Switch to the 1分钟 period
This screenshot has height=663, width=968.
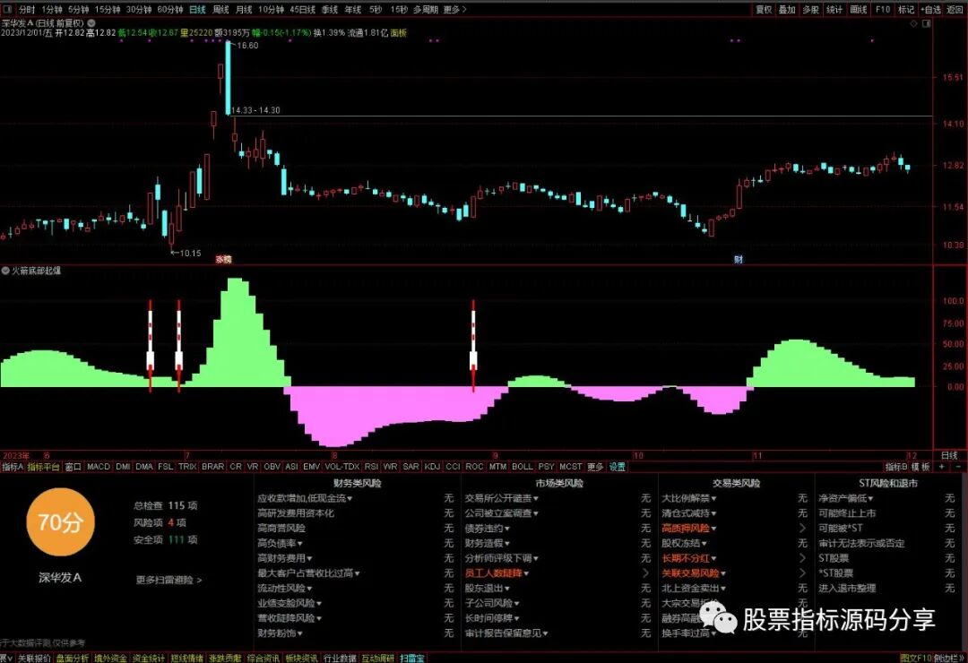(52, 10)
